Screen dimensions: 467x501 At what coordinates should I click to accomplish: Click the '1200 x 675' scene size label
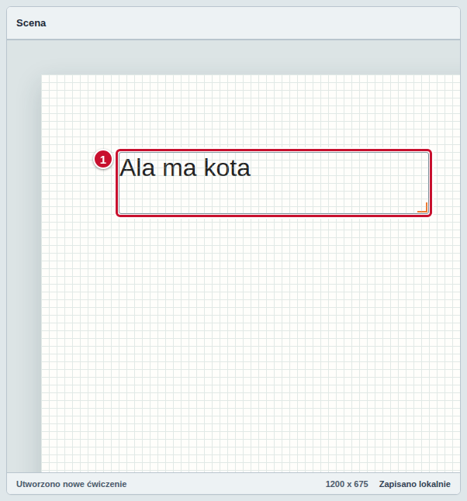(347, 484)
